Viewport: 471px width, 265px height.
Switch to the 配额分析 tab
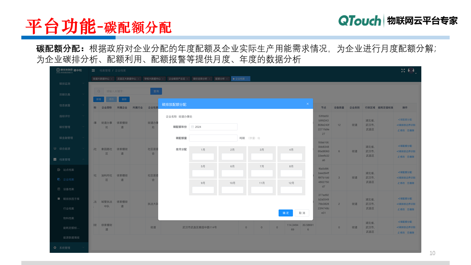(x=220, y=79)
